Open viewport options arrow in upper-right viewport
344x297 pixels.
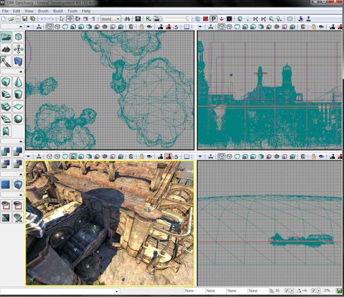tap(200, 27)
